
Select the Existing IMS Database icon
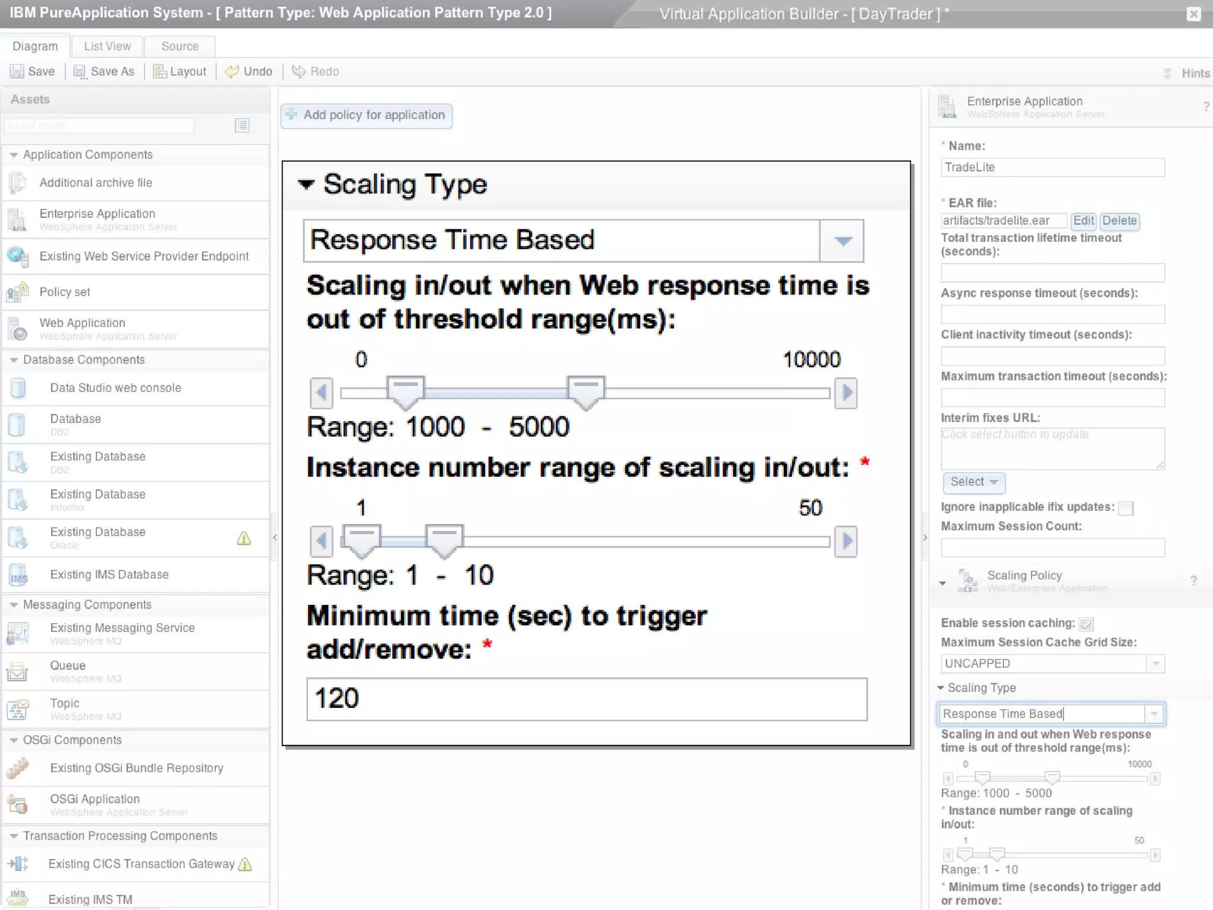coord(18,575)
